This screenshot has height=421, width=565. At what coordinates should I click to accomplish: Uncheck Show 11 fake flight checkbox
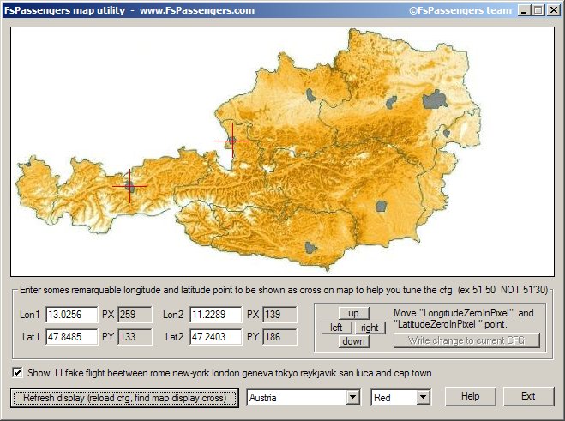point(17,372)
